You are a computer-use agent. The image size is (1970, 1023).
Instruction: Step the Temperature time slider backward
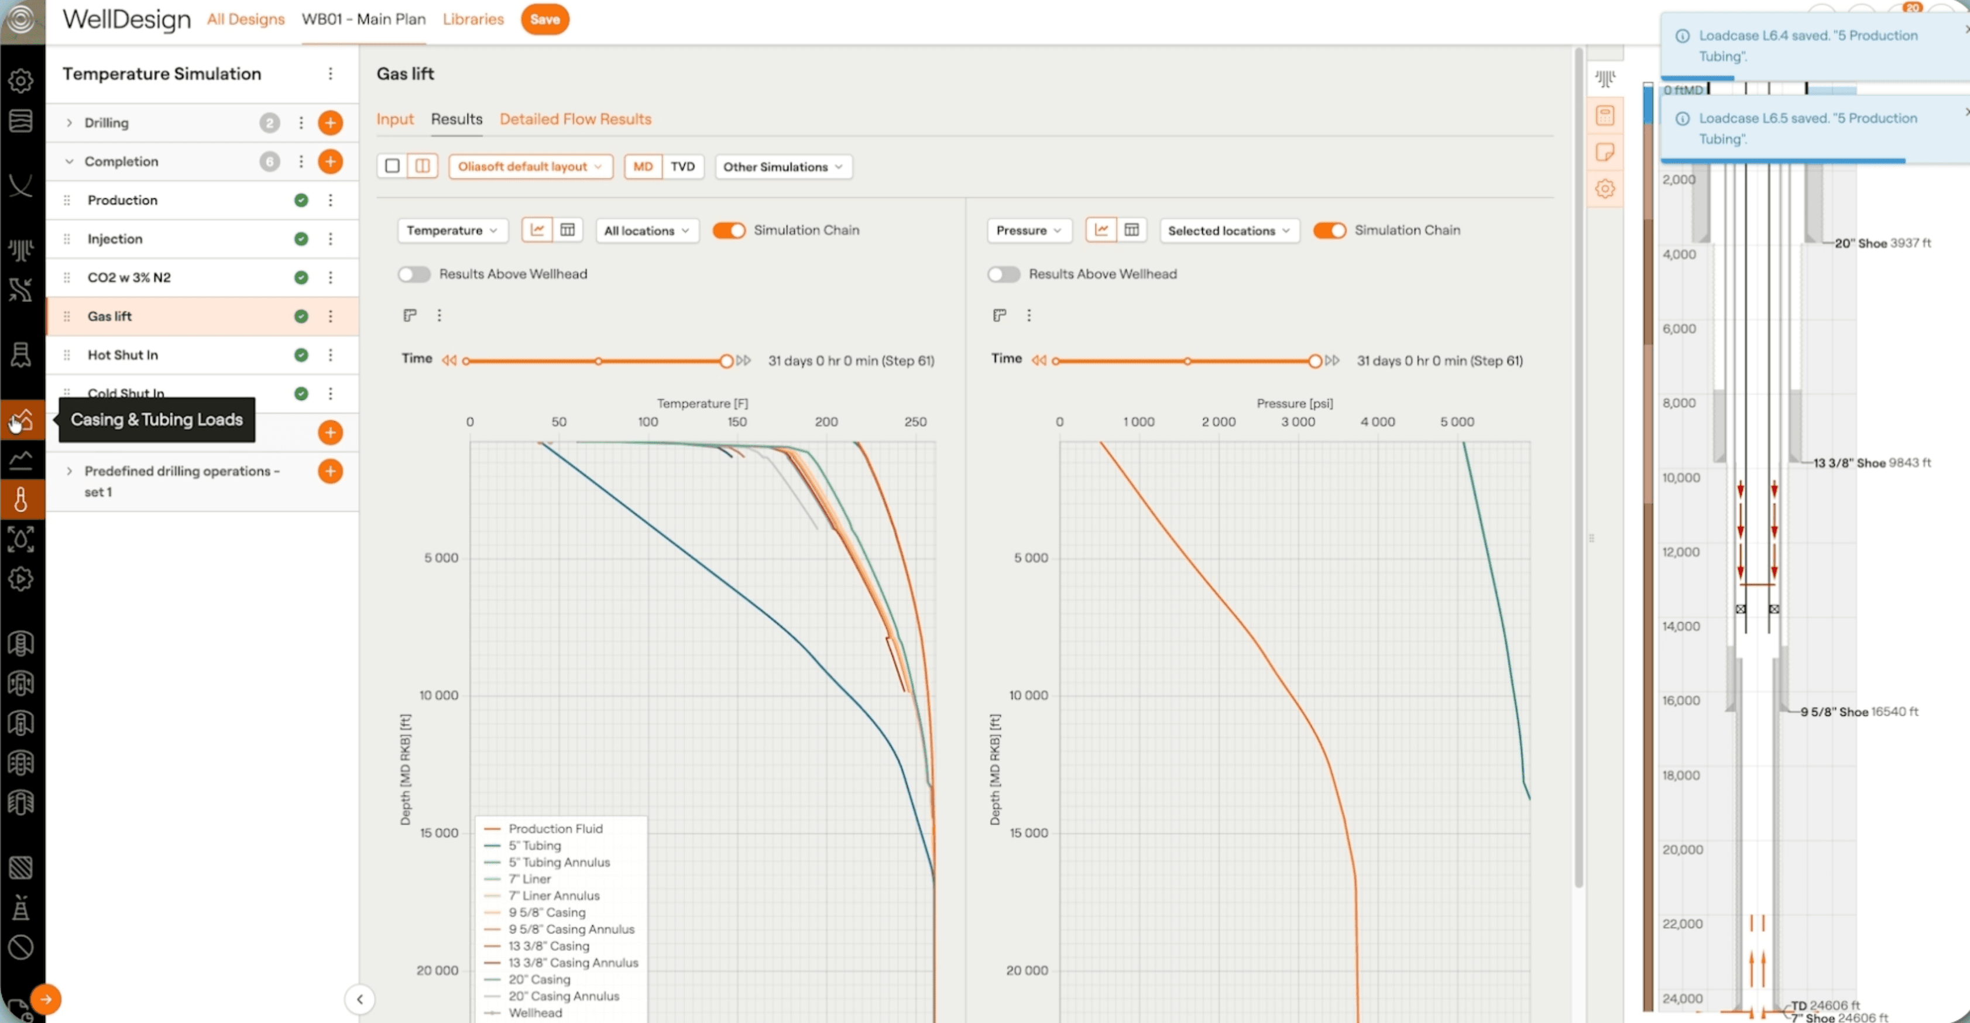(x=449, y=360)
